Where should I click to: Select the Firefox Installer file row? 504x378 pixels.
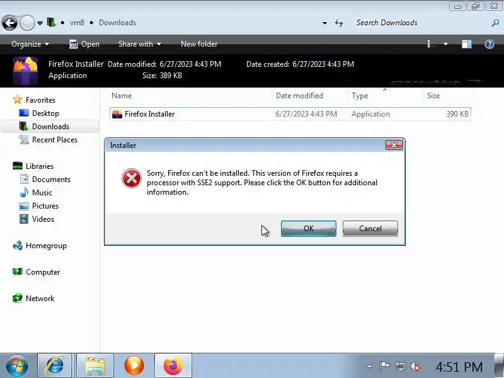290,114
